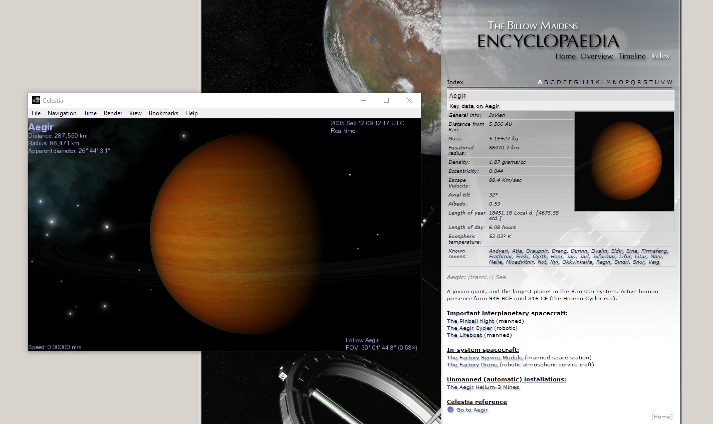The width and height of the screenshot is (713, 424).
Task: Open the Overview page
Action: (596, 56)
